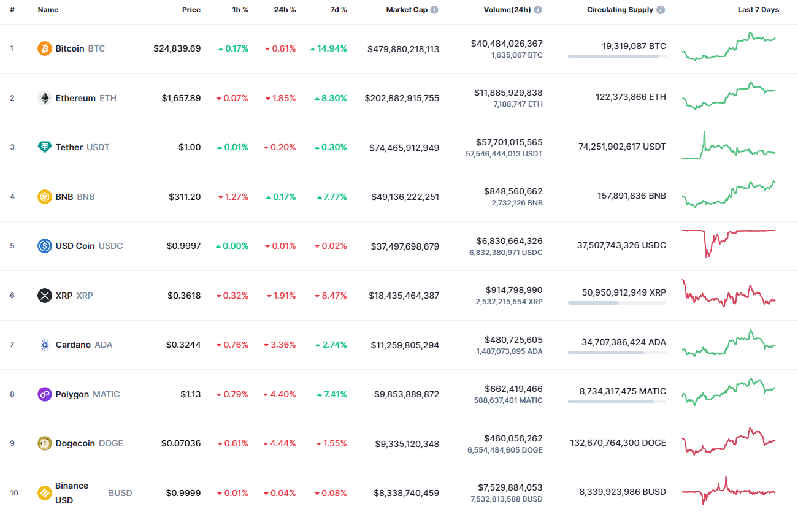Click the Bitcoin BTC coin logo
Image resolution: width=798 pixels, height=512 pixels.
44,48
